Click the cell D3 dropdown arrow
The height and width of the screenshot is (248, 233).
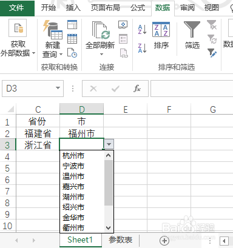109,144
